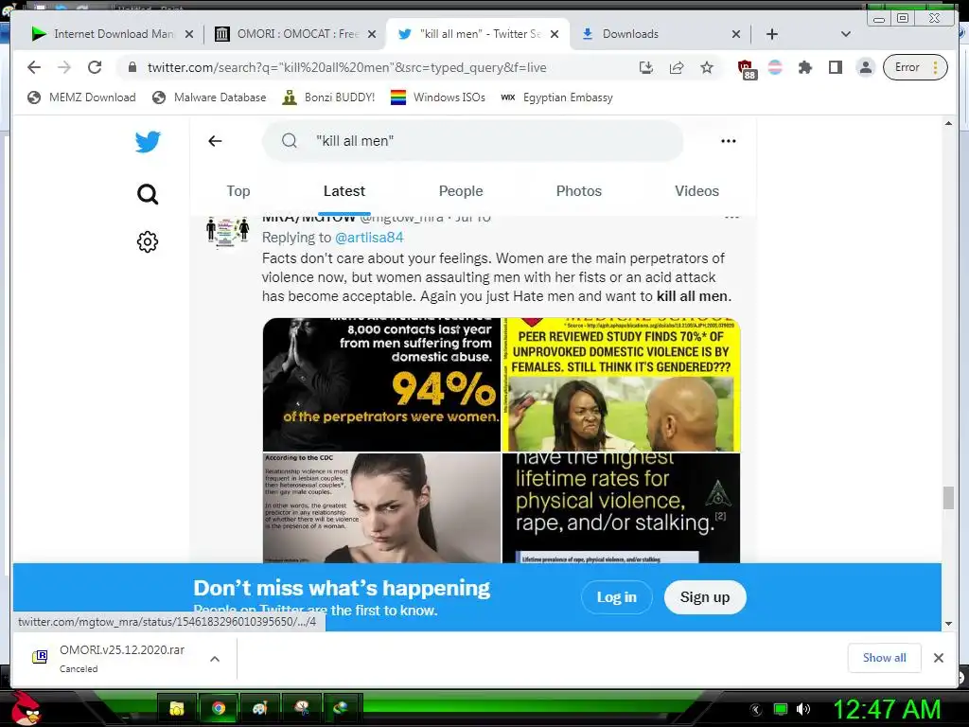Viewport: 969px width, 727px height.
Task: Open the lifetime rates dark image
Action: (621, 508)
